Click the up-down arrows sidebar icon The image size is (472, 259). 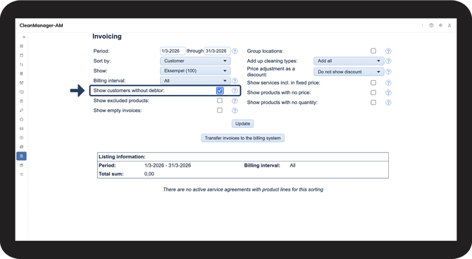[21, 64]
